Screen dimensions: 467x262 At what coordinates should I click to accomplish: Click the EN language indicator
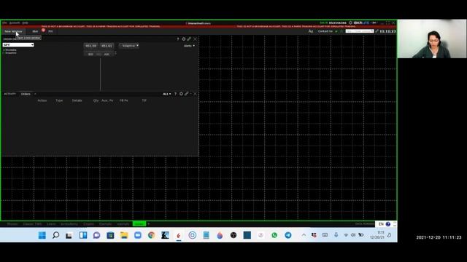pos(381,224)
